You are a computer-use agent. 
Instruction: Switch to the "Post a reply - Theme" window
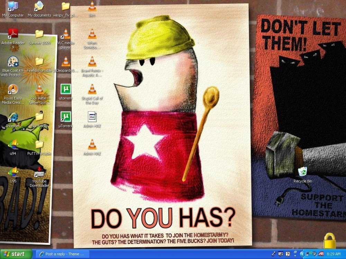[62, 253]
